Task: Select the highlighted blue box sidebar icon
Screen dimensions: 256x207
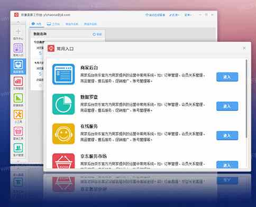Action: point(18,65)
